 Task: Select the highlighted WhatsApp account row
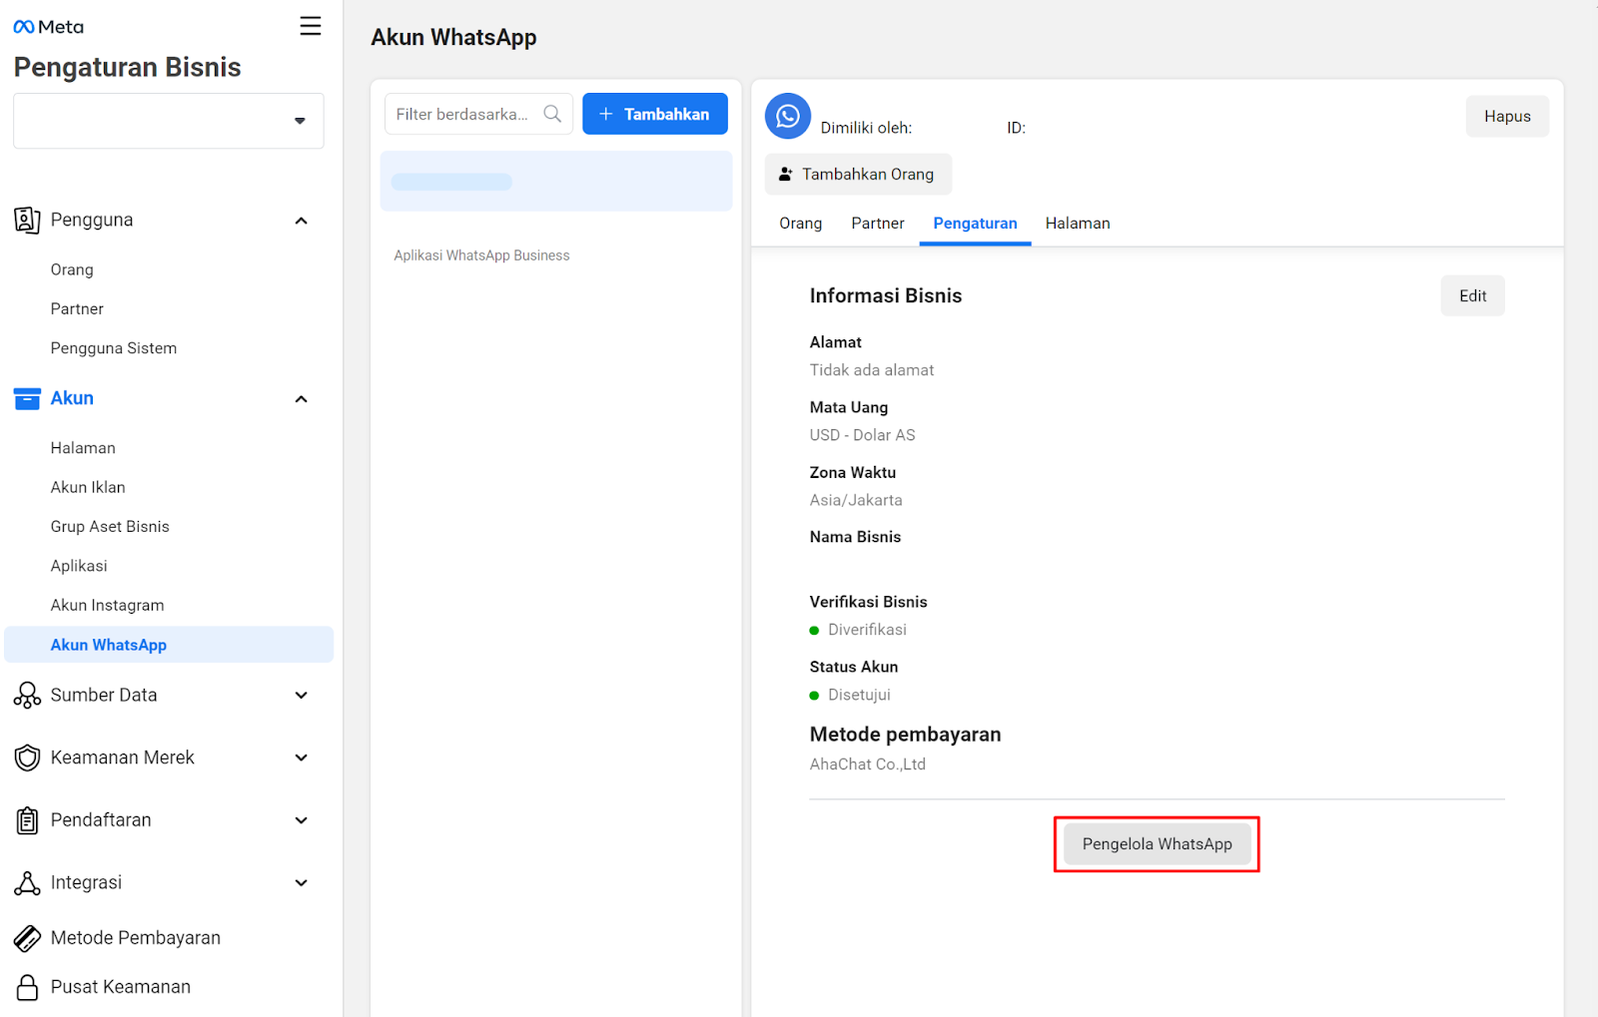pos(556,181)
